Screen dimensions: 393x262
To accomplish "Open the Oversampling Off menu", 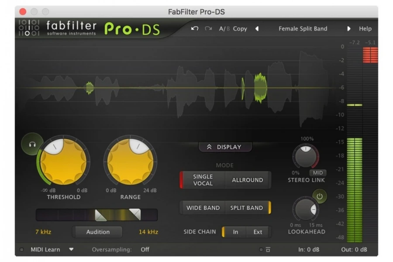I will click(x=145, y=249).
